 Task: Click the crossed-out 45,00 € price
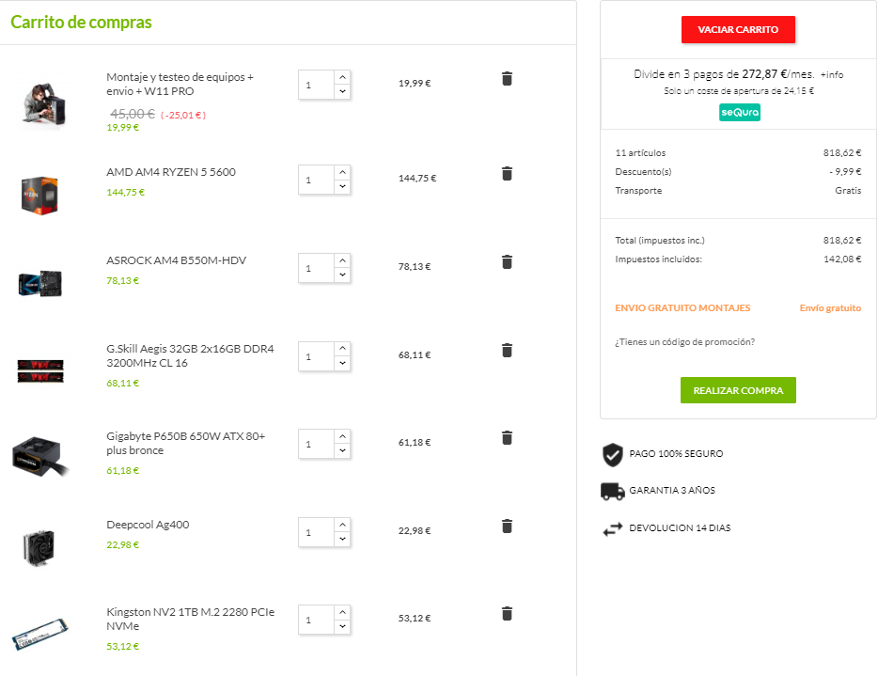pos(133,114)
